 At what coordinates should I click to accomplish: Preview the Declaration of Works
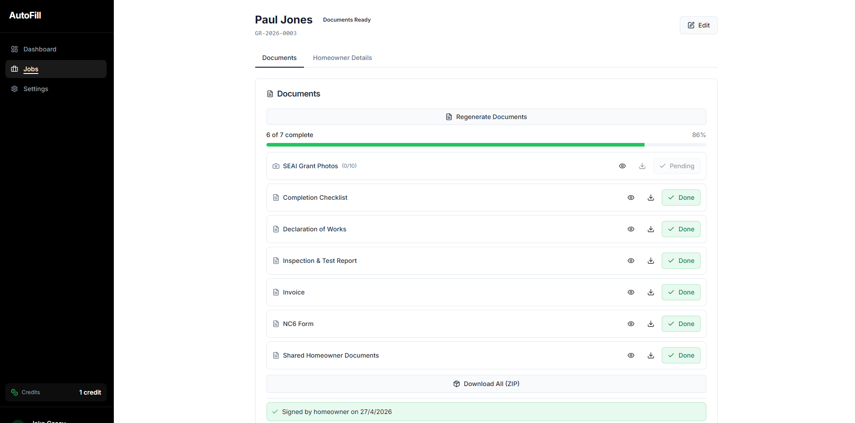coord(631,229)
